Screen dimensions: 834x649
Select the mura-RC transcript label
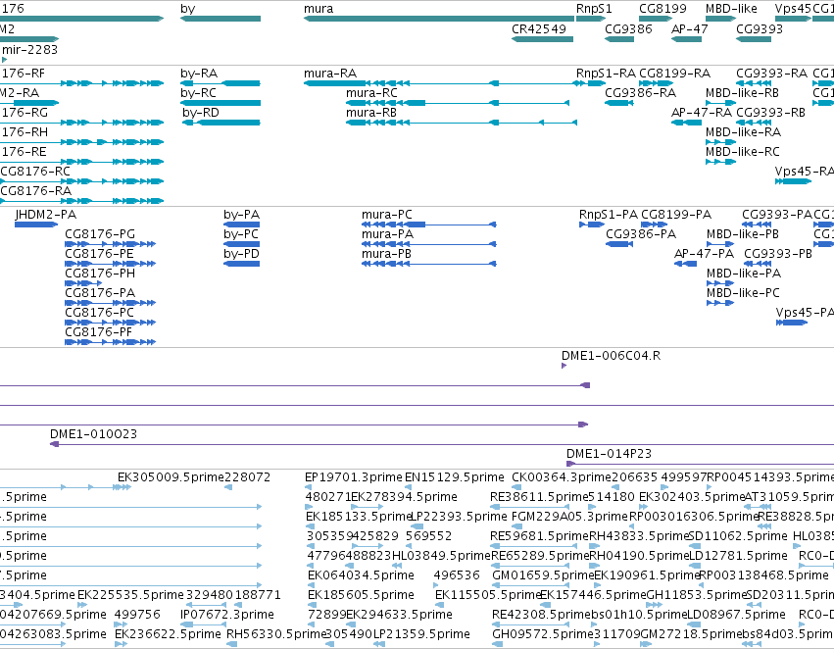coord(371,93)
